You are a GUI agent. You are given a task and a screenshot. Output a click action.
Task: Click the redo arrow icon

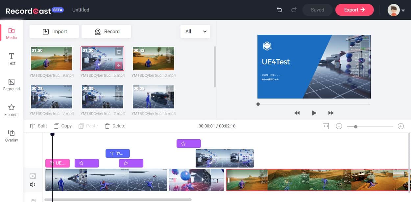294,10
